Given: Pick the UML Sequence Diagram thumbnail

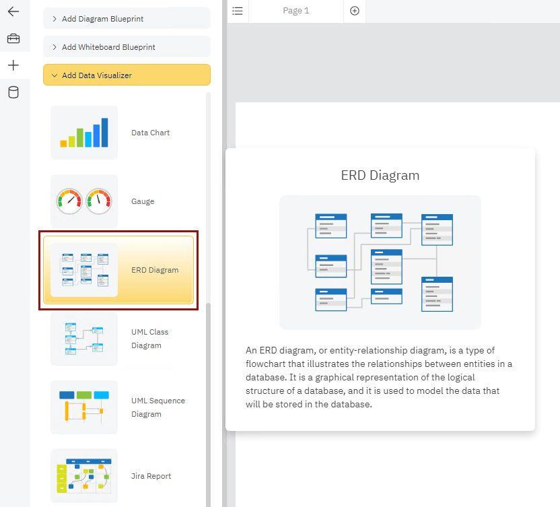Looking at the screenshot, I should tap(84, 407).
